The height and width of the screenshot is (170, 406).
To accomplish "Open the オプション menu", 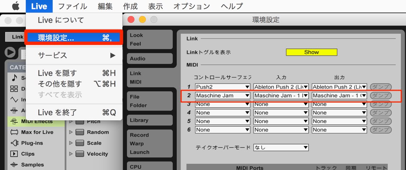I will click(x=192, y=6).
